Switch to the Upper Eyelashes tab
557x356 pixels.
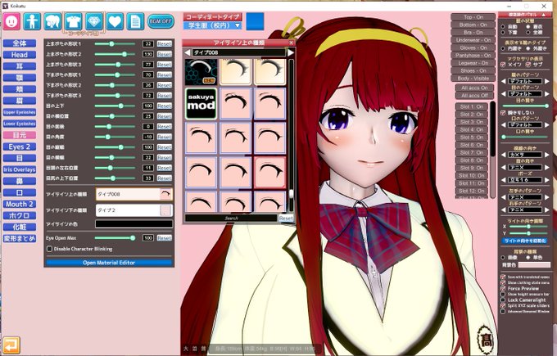[20, 112]
